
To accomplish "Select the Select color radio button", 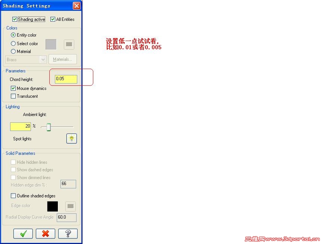I will coord(13,43).
